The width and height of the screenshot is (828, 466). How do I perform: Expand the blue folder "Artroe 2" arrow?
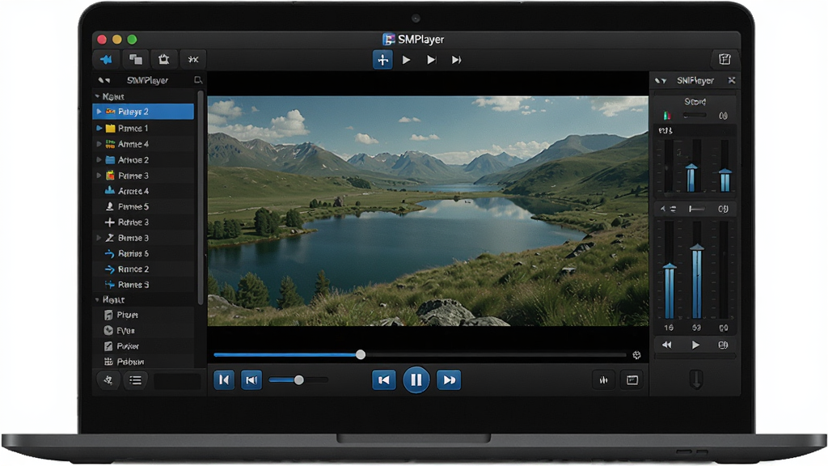[99, 159]
